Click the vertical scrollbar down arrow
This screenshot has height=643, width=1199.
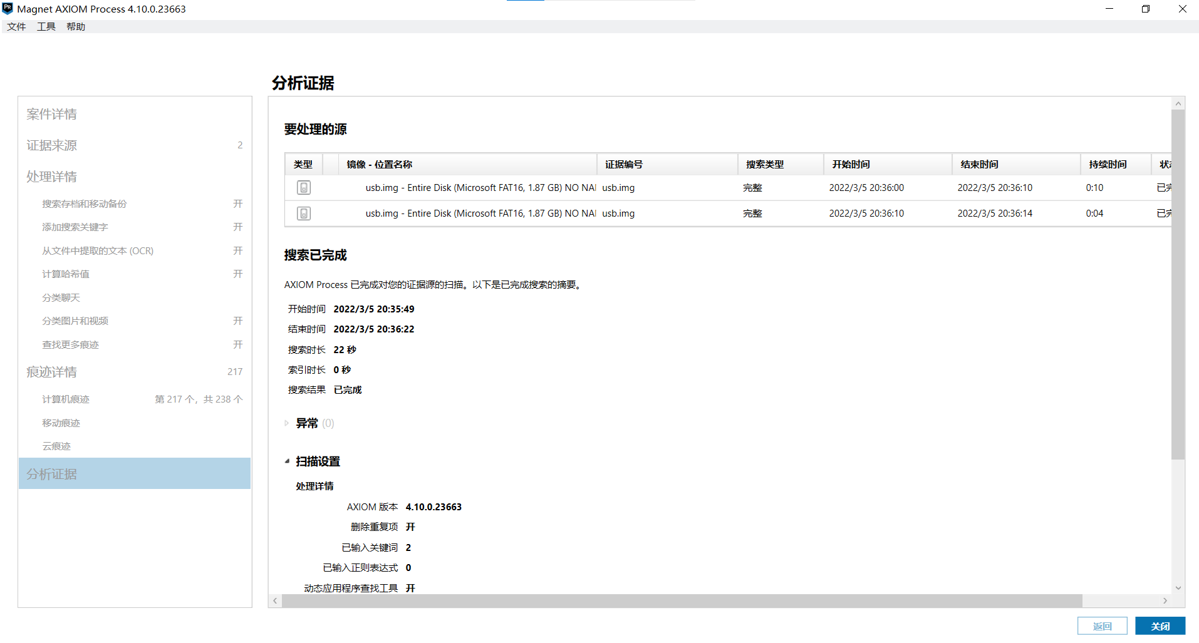point(1178,588)
